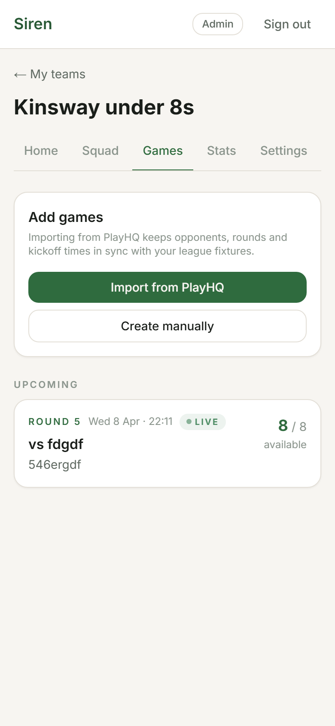Open the team Settings tab
The width and height of the screenshot is (335, 726).
[x=283, y=151]
